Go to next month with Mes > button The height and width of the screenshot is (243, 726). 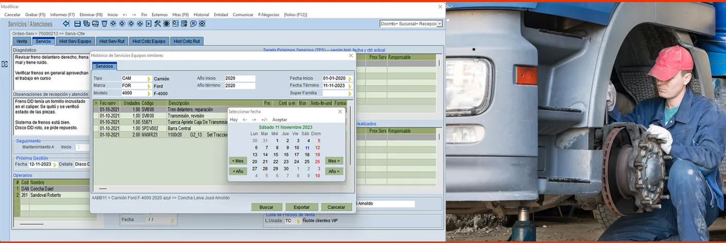[334, 161]
